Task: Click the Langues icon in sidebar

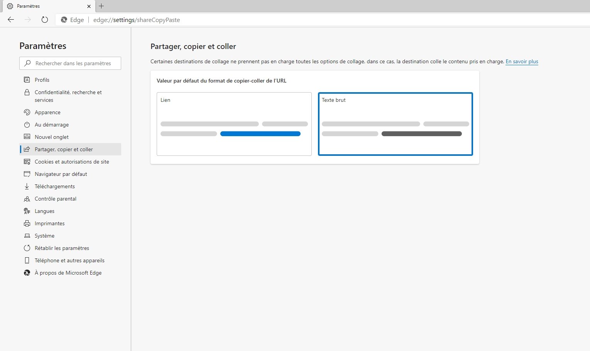Action: [27, 211]
